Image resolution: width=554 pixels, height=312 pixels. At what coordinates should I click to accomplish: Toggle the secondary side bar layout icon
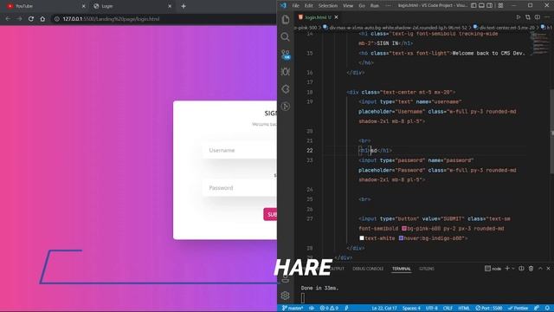490,6
